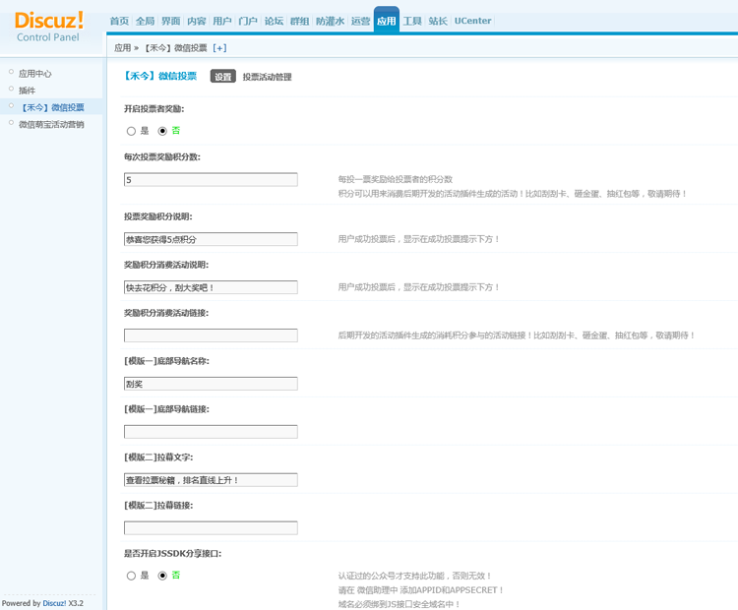This screenshot has width=738, height=610.
Task: Switch to the 全局 navigation tab
Action: coord(145,21)
